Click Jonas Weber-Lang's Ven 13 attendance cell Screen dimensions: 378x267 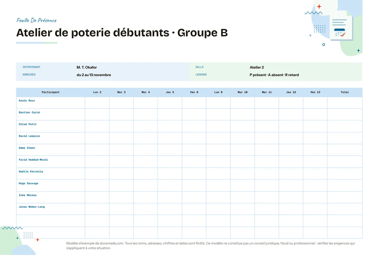315,209
